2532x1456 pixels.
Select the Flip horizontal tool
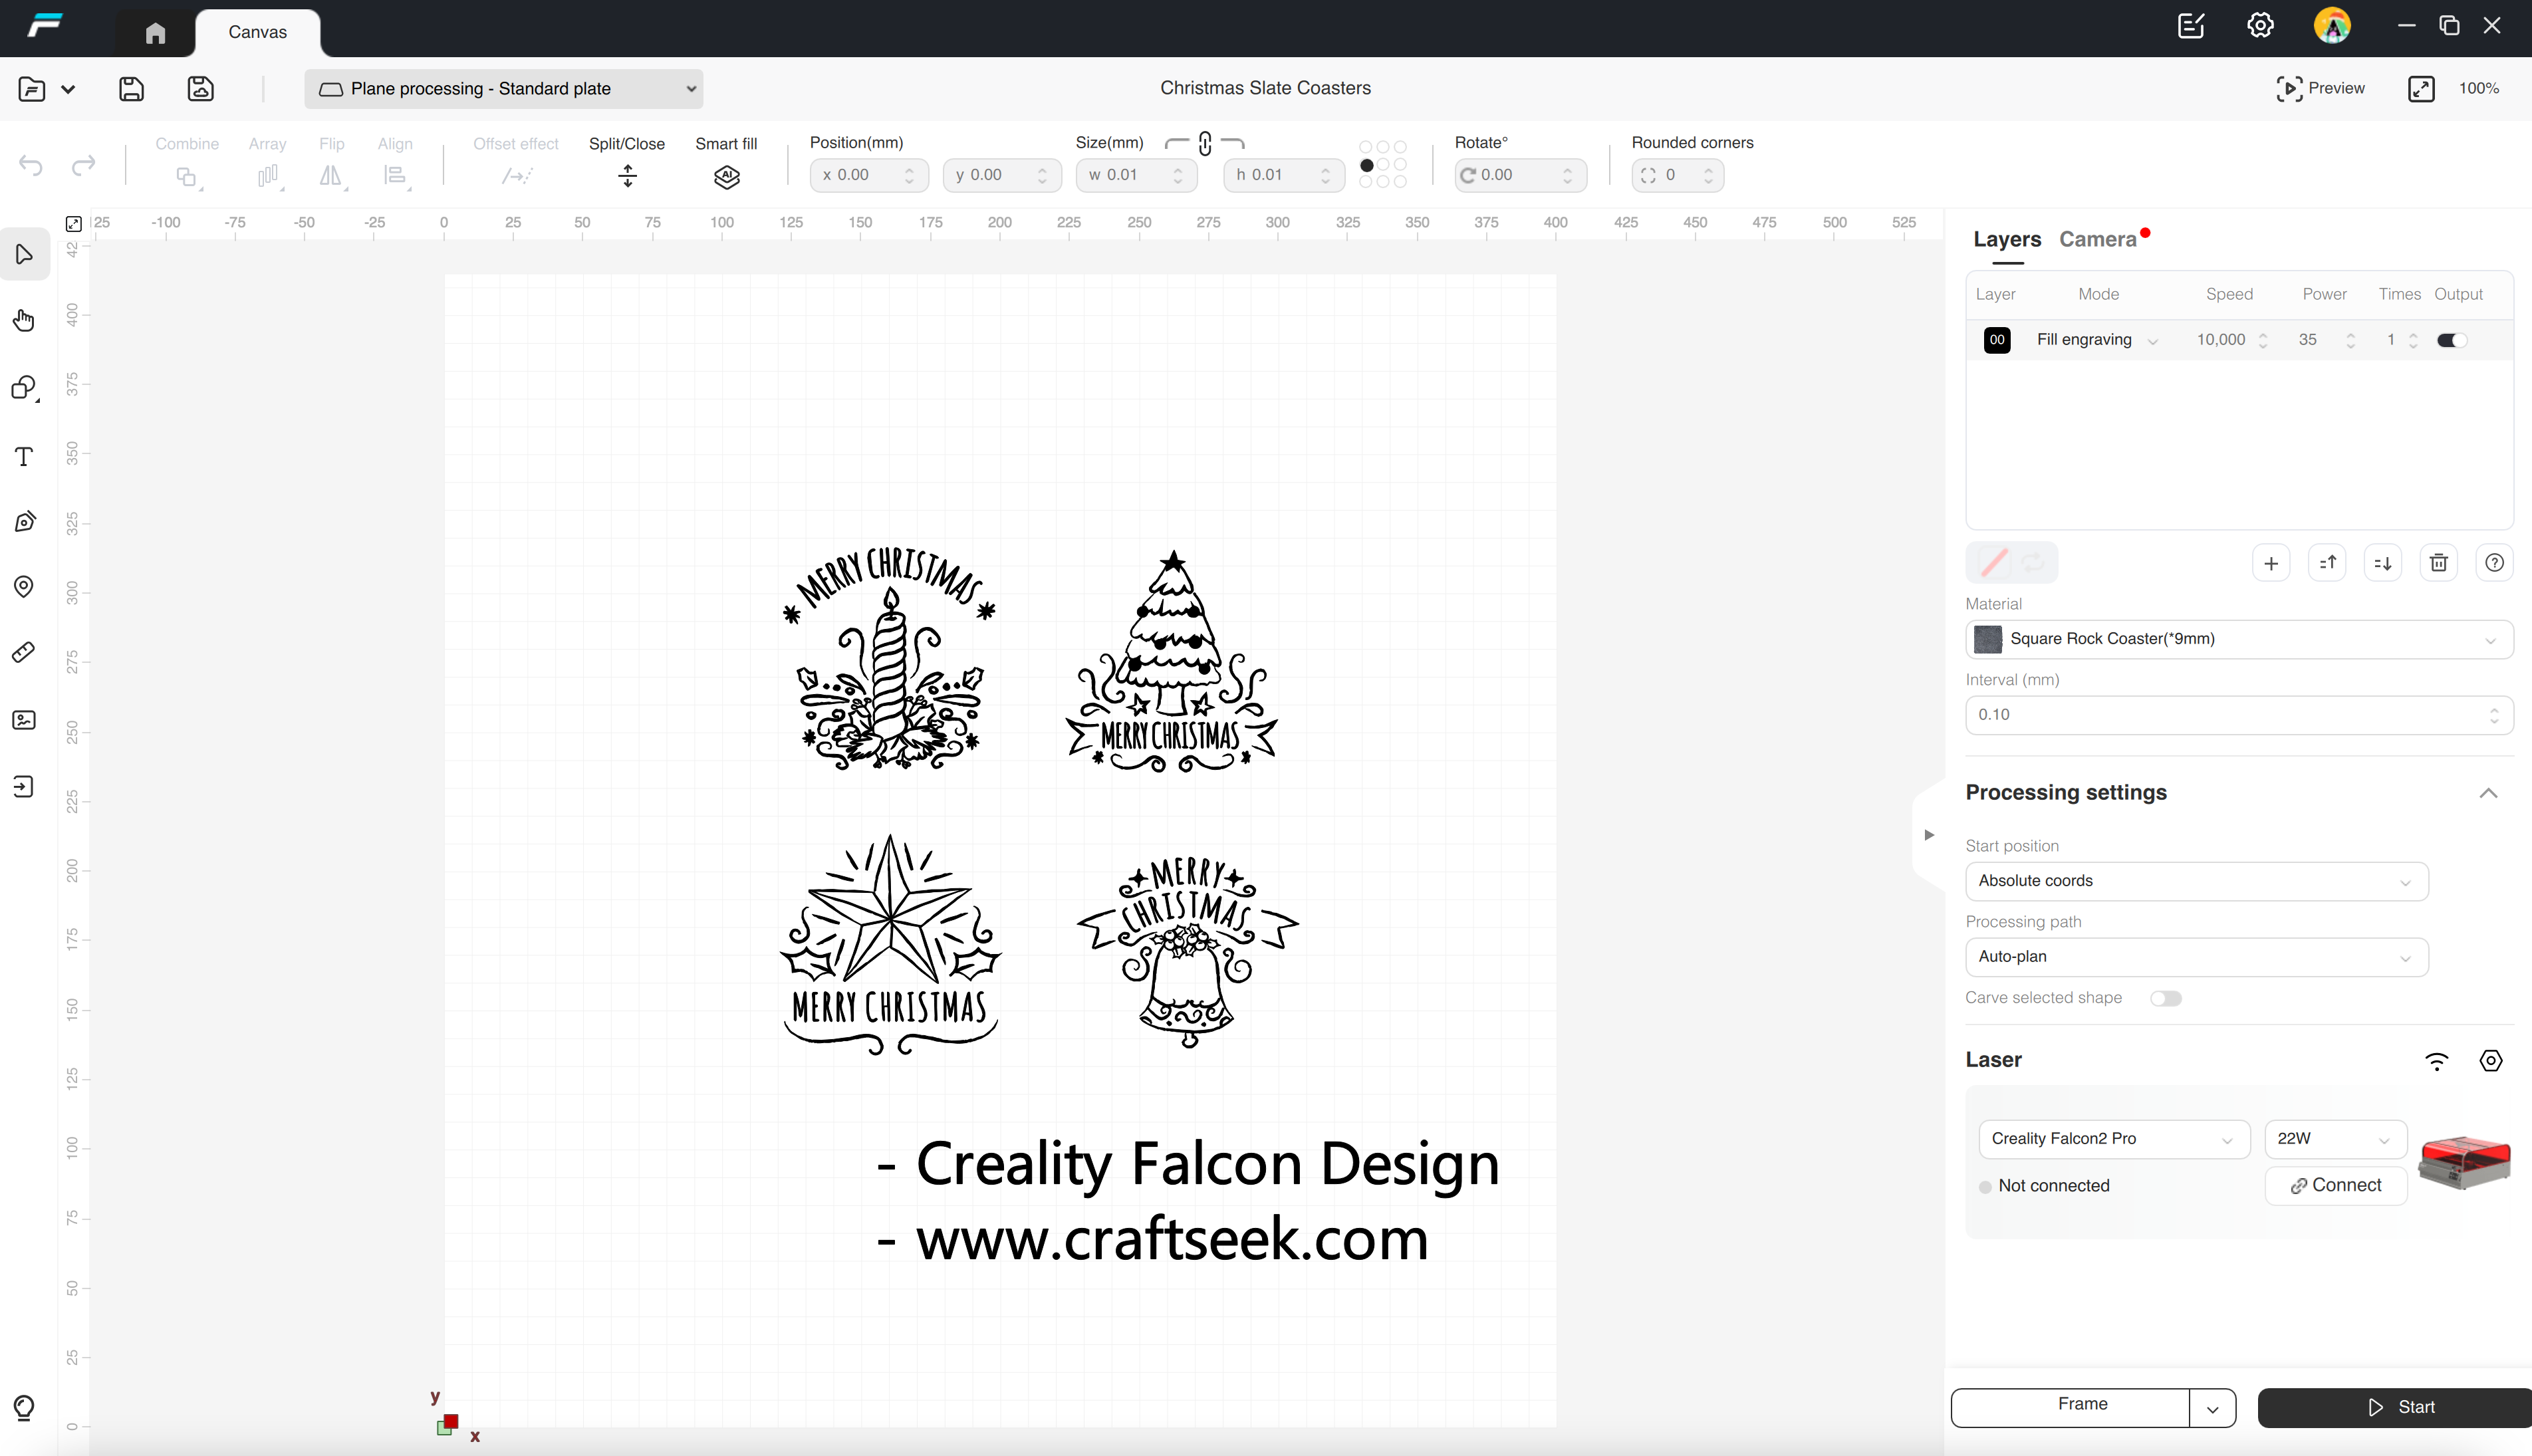point(331,176)
